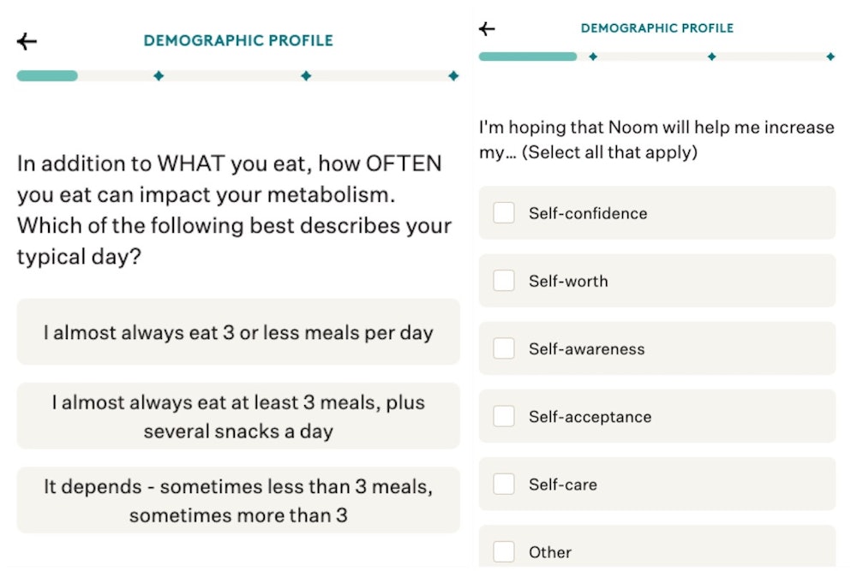
Task: Select "at least 3 meals, plus snacks" answer
Action: coord(238,416)
